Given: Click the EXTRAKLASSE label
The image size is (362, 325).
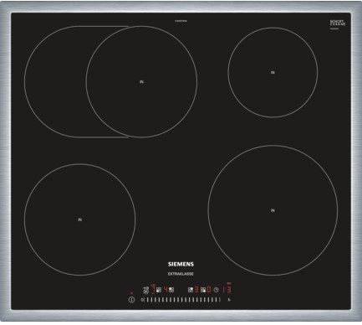Looking at the screenshot, I should (x=181, y=274).
